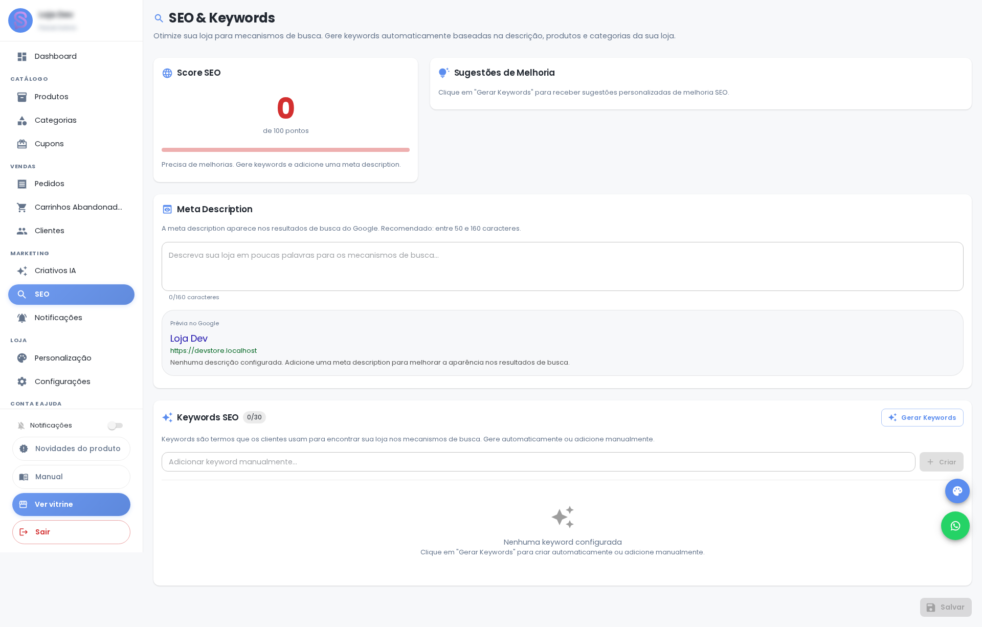Open Pedidos under Vendas
982x627 pixels.
click(72, 184)
